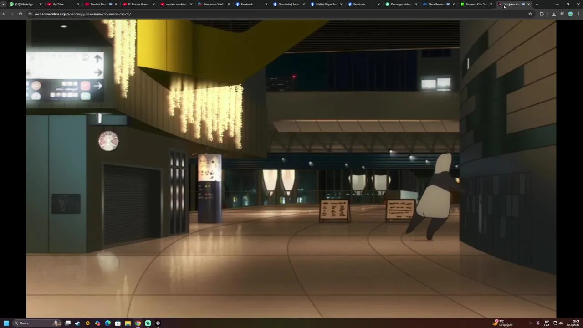Switch to Google Chrome in the taskbar
Image resolution: width=583 pixels, height=328 pixels.
coord(138,323)
